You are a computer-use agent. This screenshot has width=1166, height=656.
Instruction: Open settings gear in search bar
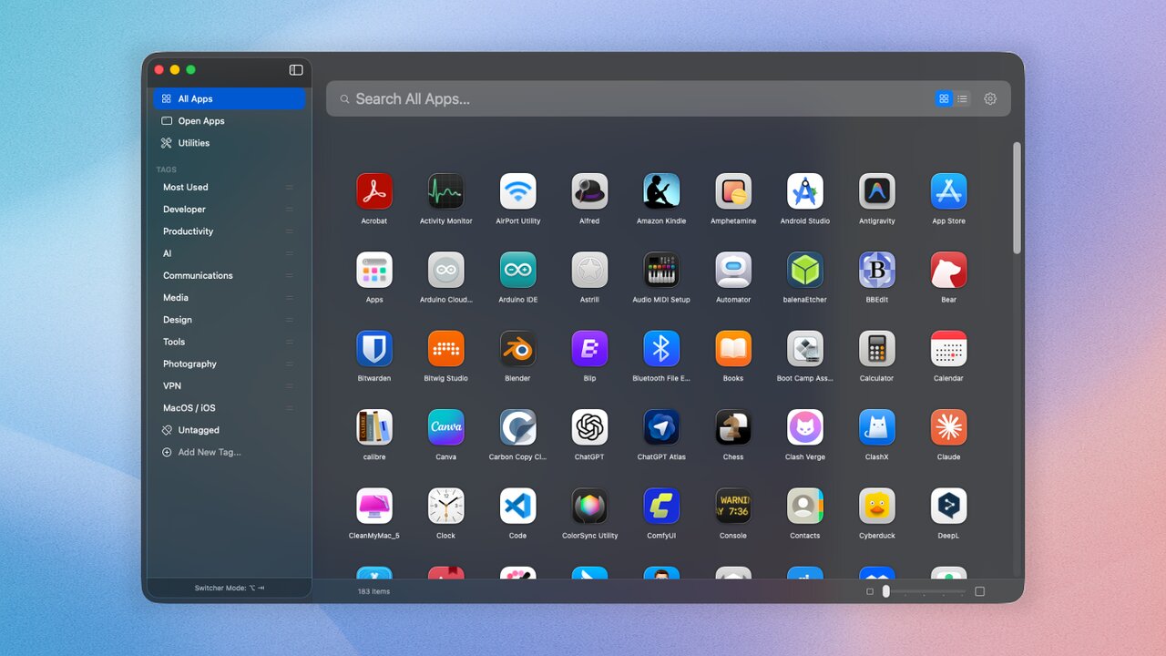(x=990, y=98)
